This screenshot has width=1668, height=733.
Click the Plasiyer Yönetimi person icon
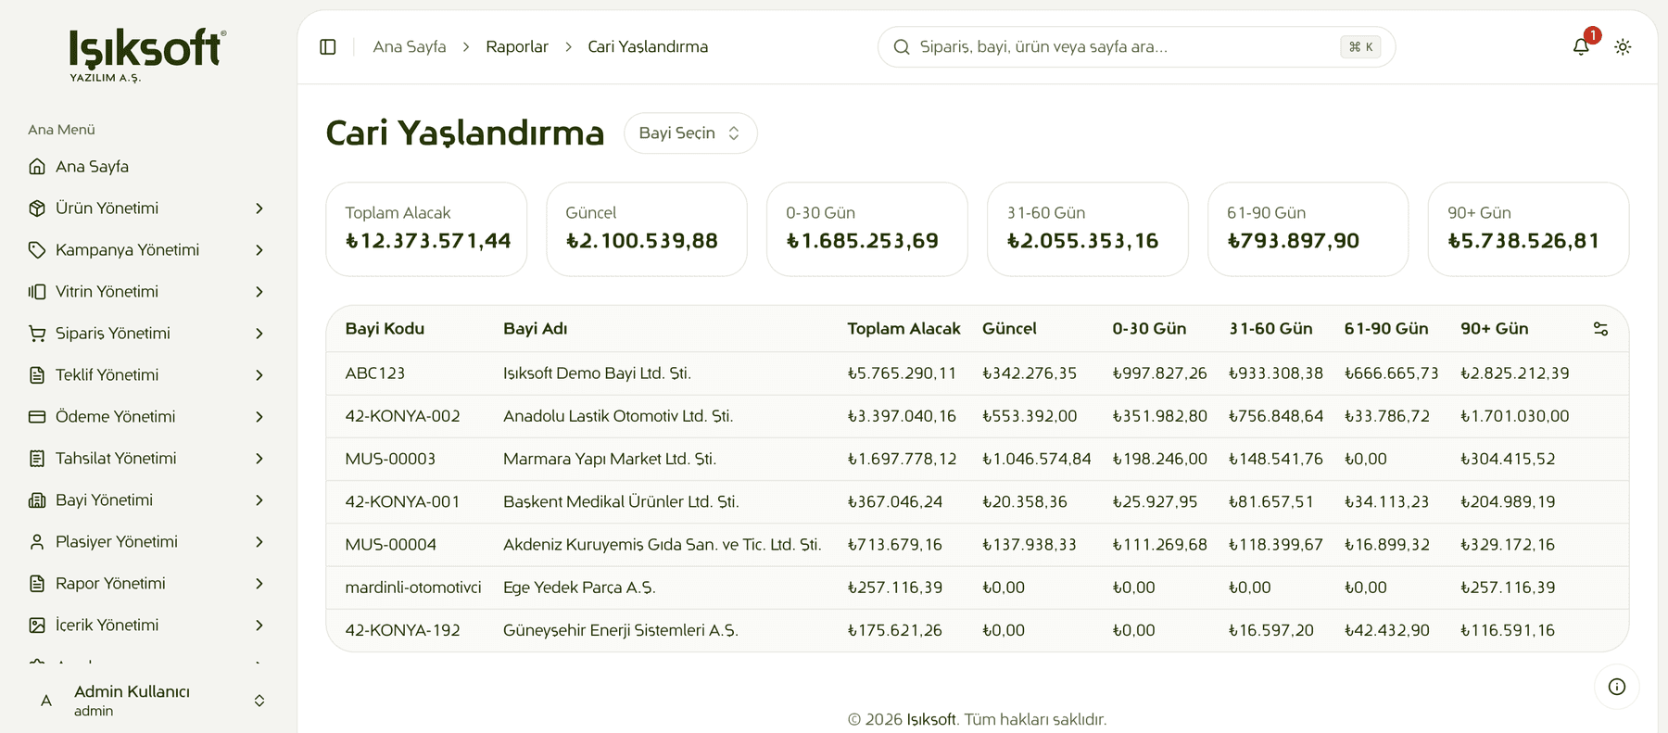[37, 542]
